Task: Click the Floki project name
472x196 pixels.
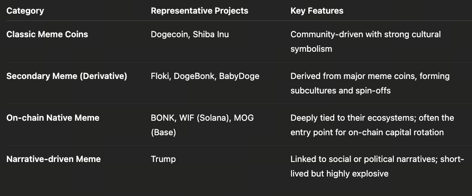Action: [x=160, y=76]
